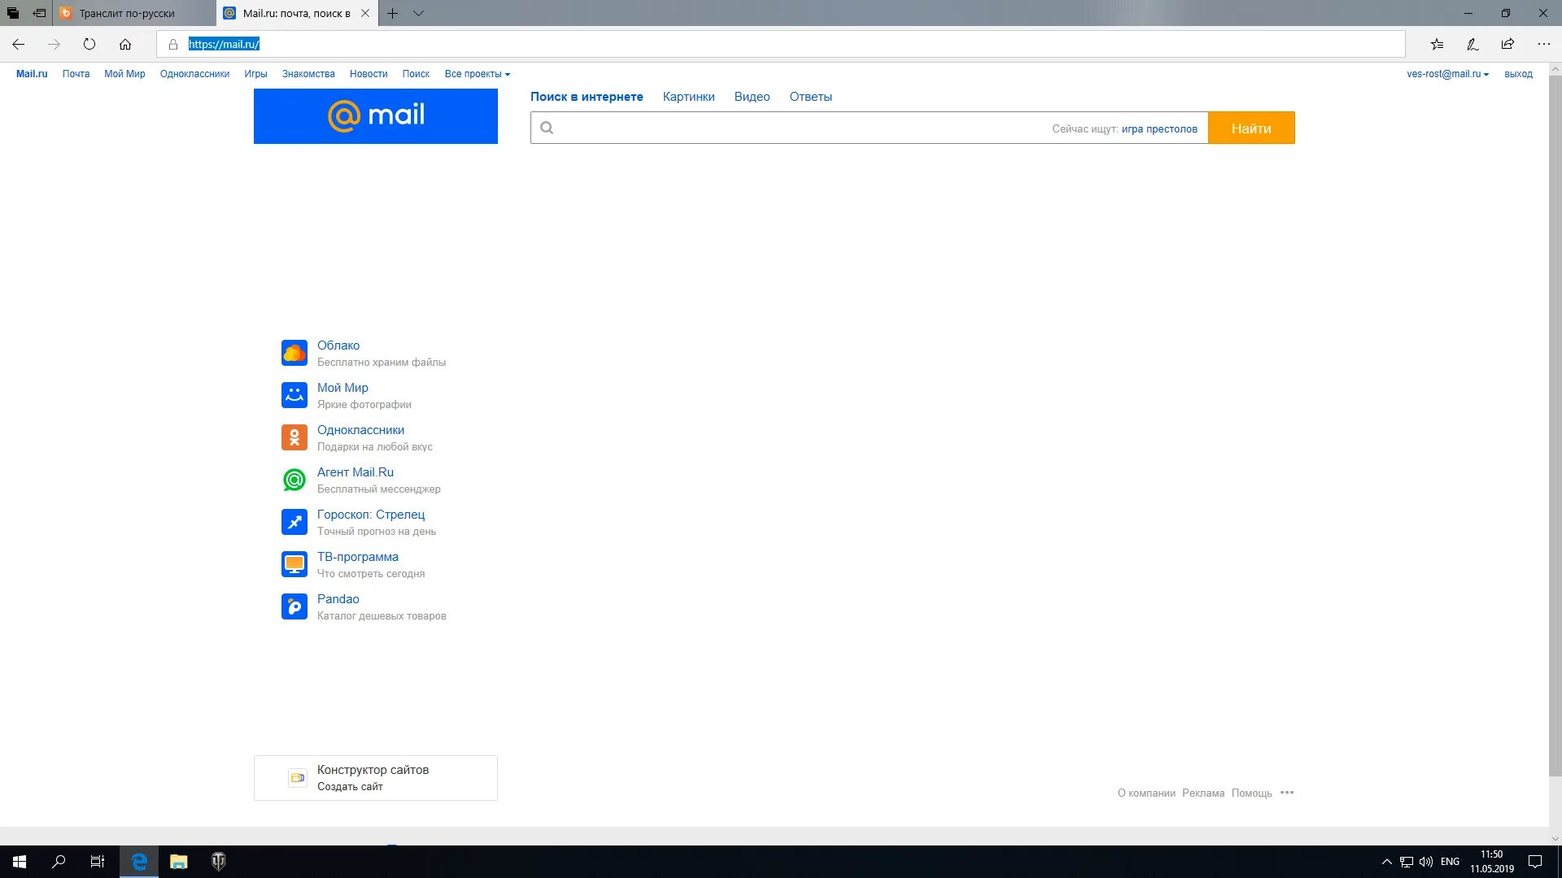Open the Одноклассники orange icon
Screen dimensions: 1562x878
(x=295, y=437)
